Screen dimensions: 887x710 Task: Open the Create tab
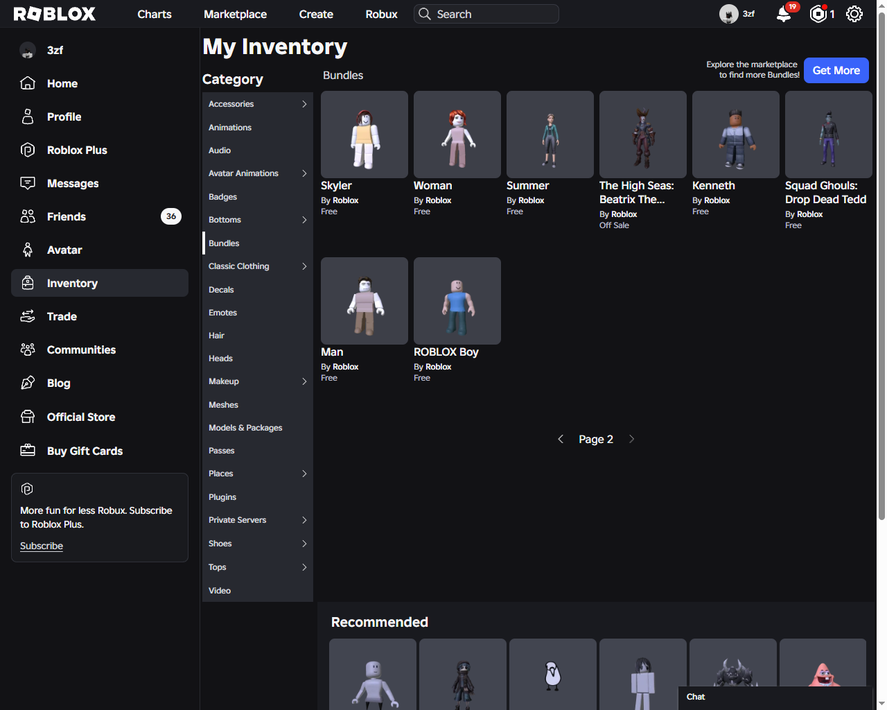point(316,14)
